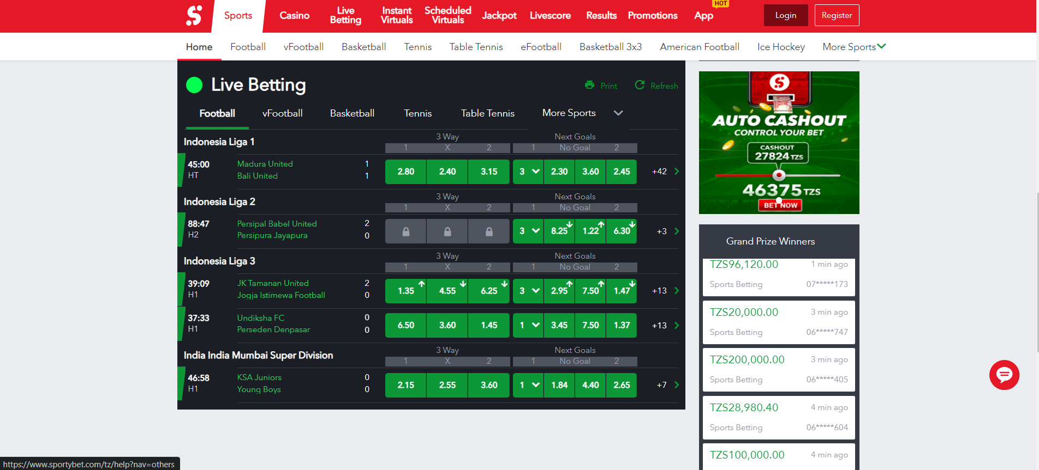Click the locked away odds for Persipal Babel United
Viewport: 1039px width, 470px height.
click(489, 231)
